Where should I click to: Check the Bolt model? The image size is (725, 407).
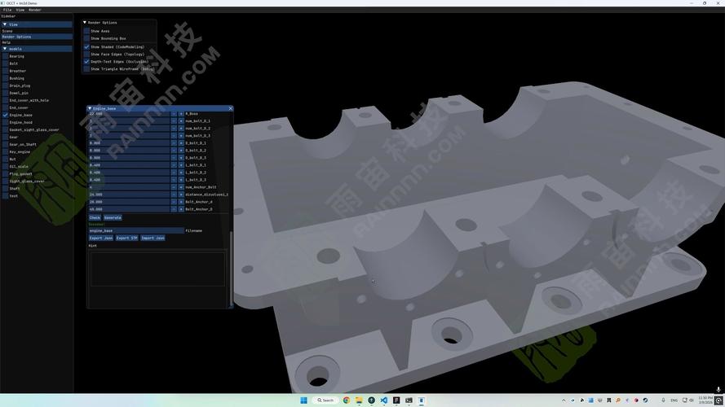point(6,63)
